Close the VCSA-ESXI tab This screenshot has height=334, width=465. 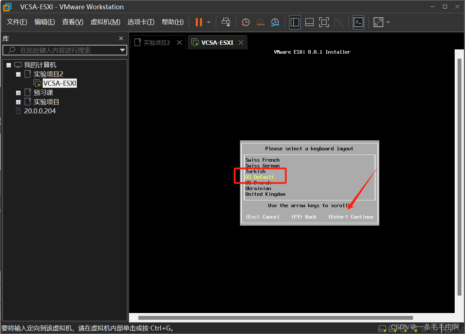[241, 43]
